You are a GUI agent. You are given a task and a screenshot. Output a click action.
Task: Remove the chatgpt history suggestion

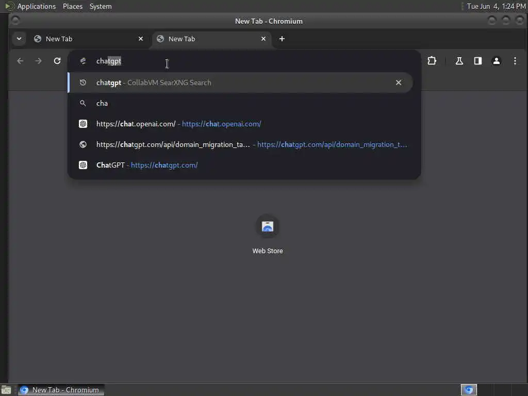click(399, 82)
